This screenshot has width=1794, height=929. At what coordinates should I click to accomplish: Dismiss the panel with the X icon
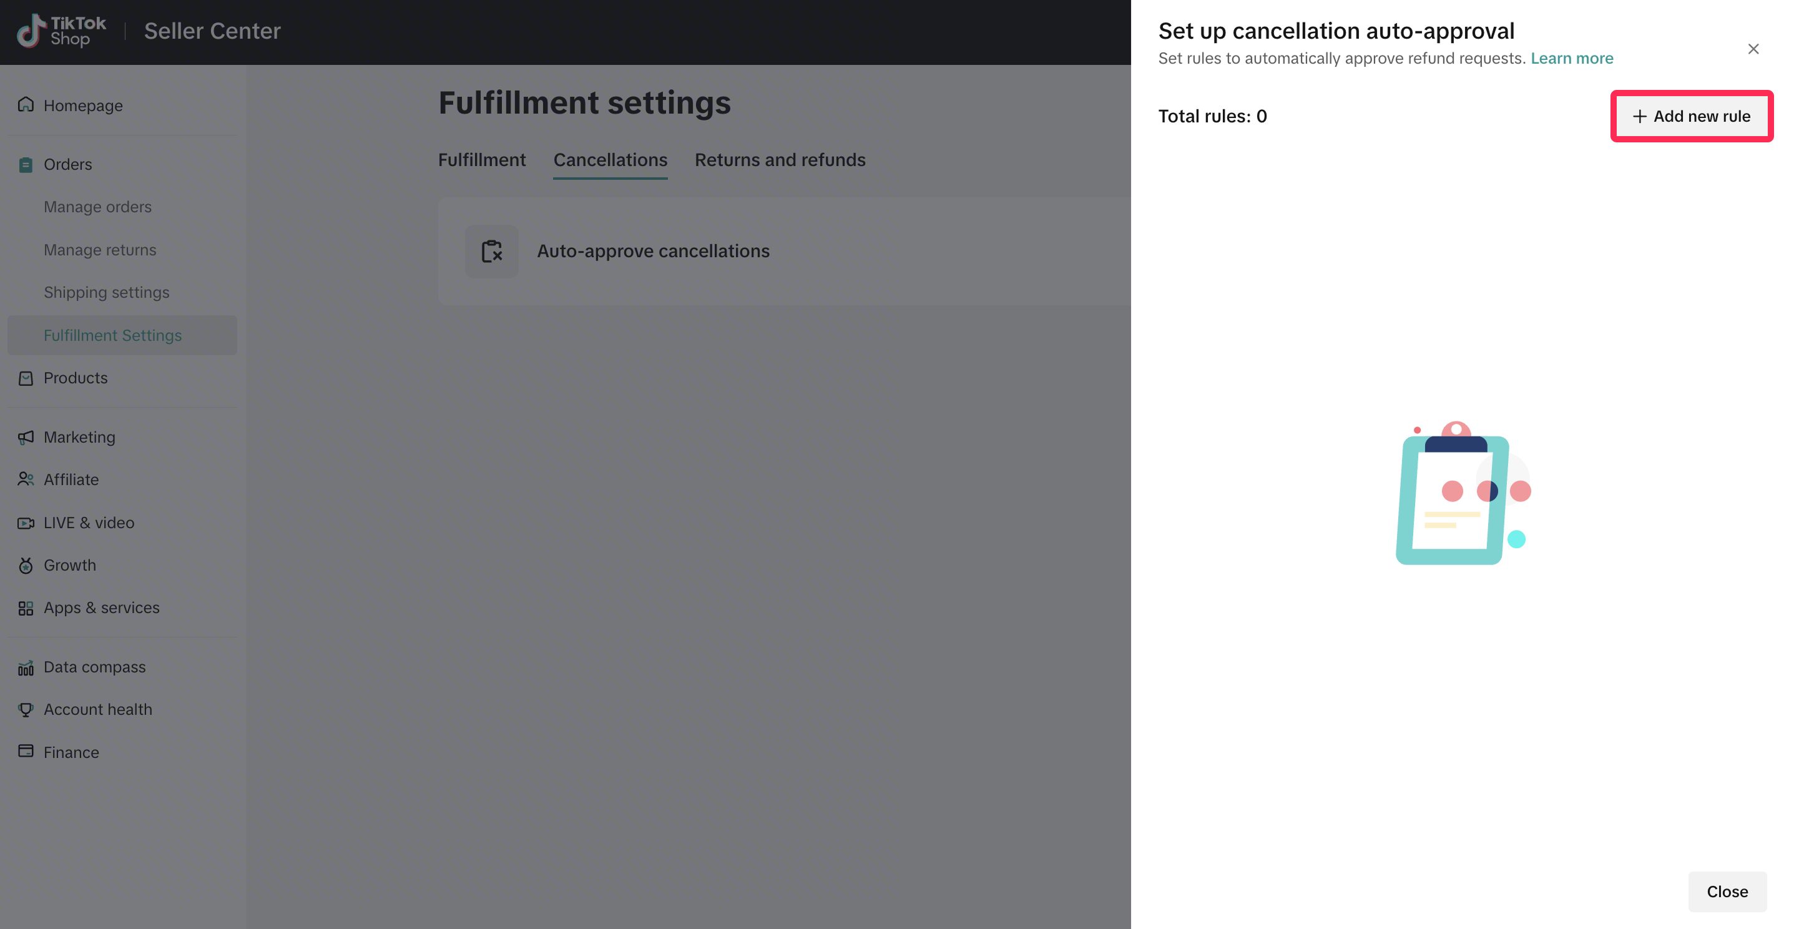1753,49
